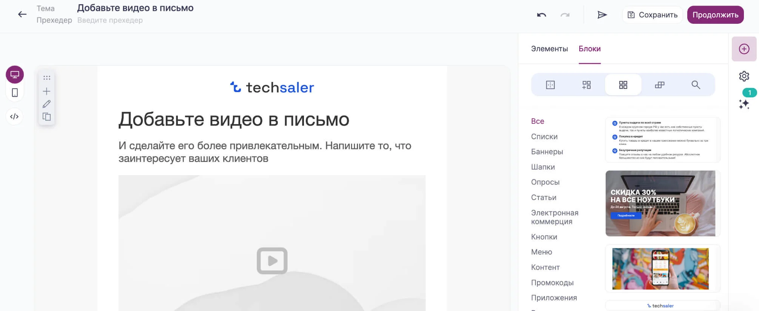
Task: Add a new block with the plus icon
Action: pos(46,91)
